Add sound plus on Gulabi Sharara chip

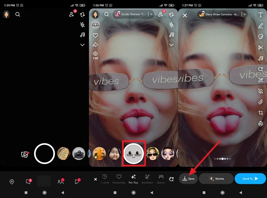[x=151, y=14]
